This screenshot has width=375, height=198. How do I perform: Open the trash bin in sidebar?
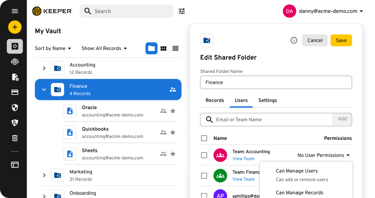pyautogui.click(x=15, y=137)
